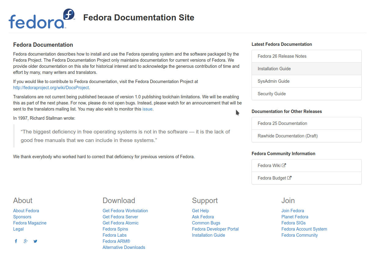This screenshot has width=369, height=255.
Task: Click the 'Download' footer heading
Action: (119, 201)
